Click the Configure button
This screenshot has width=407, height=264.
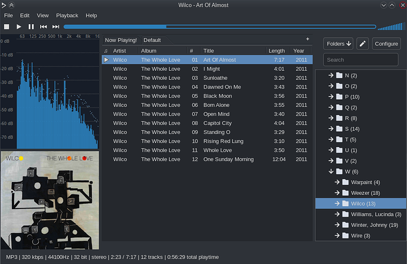click(386, 44)
